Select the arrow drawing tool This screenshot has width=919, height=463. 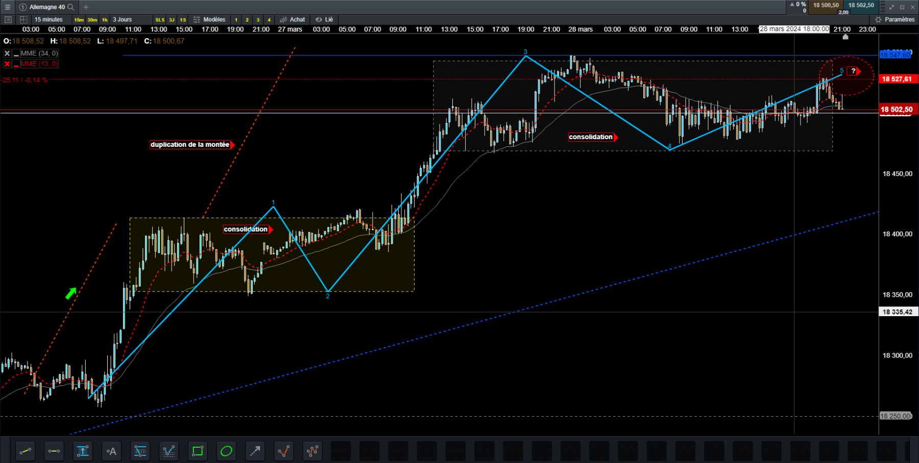coord(255,451)
